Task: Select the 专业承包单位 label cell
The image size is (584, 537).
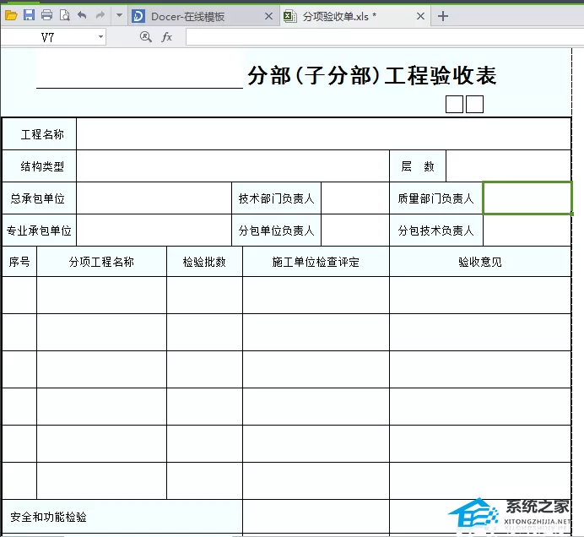Action: (39, 231)
